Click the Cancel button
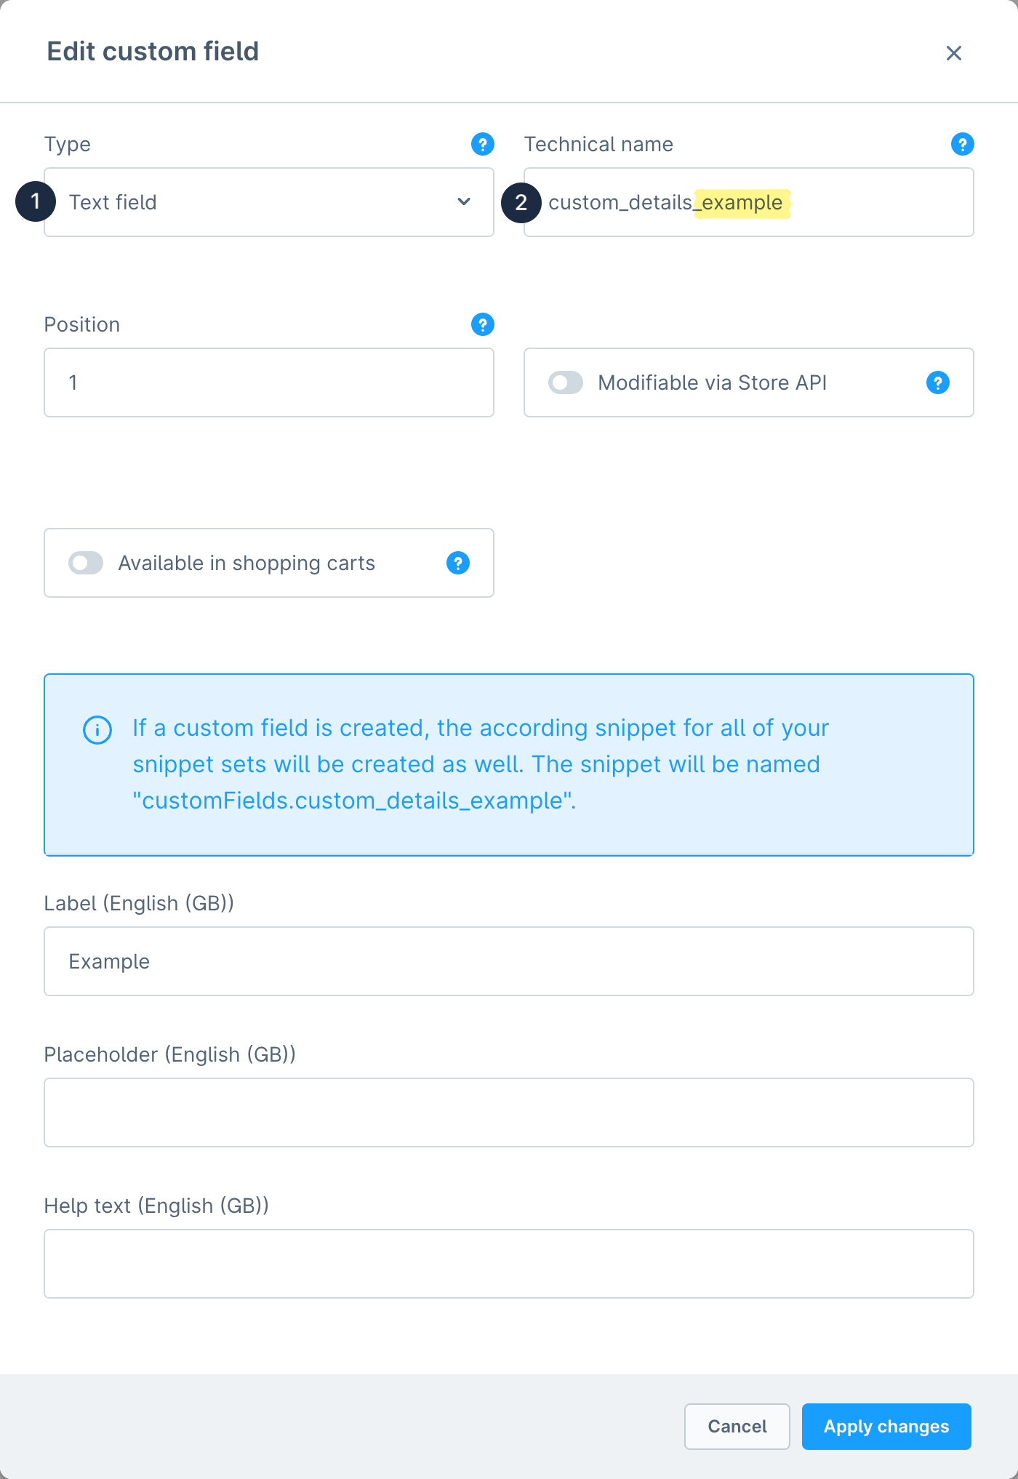The image size is (1018, 1479). tap(737, 1427)
